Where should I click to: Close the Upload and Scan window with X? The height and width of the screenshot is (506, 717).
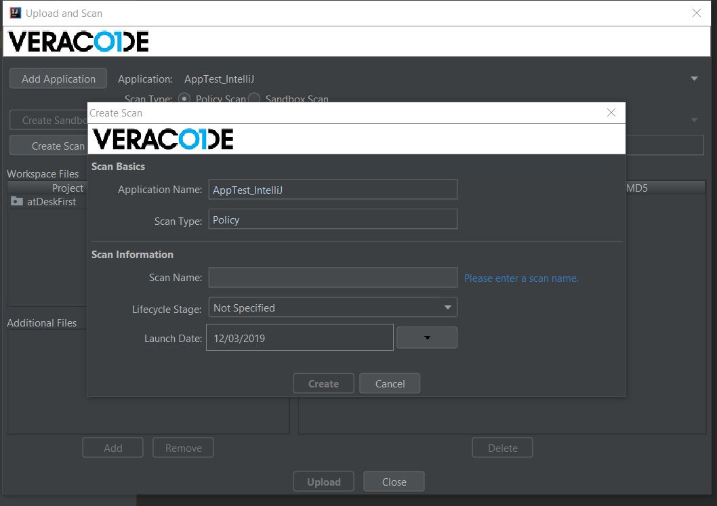click(x=697, y=13)
